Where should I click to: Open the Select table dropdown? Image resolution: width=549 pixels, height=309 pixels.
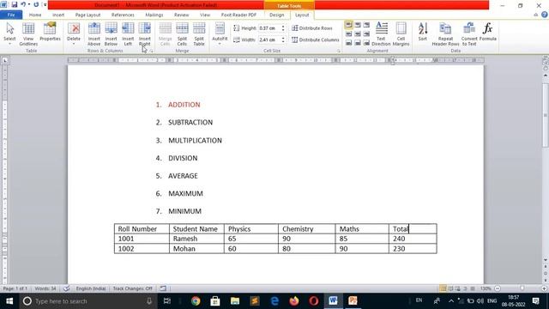point(9,33)
